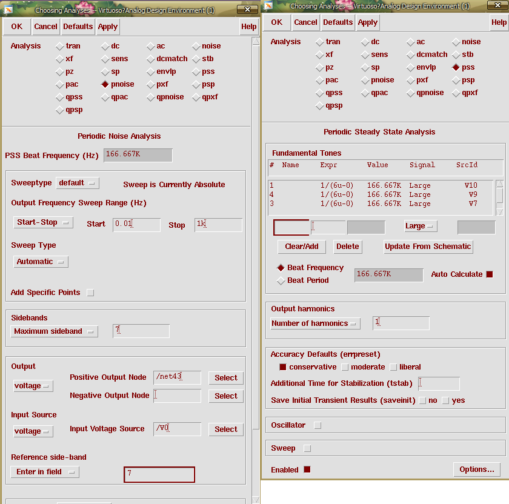Click Defaults in the PSS dialog
Image resolution: width=509 pixels, height=504 pixels.
pos(338,22)
